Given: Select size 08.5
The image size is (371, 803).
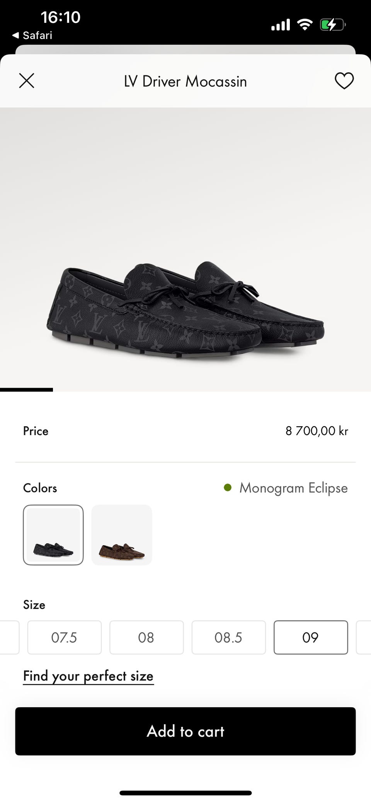Looking at the screenshot, I should (x=229, y=637).
